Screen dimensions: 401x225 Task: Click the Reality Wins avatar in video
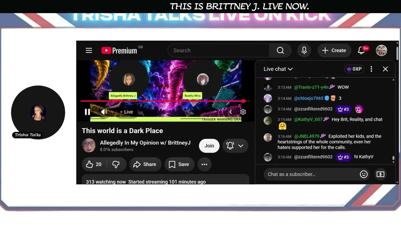[x=203, y=79]
